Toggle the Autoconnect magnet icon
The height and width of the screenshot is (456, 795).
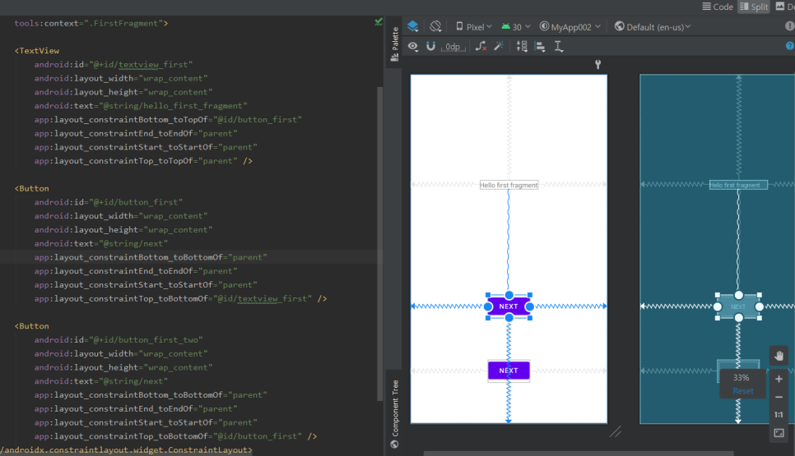pos(430,46)
